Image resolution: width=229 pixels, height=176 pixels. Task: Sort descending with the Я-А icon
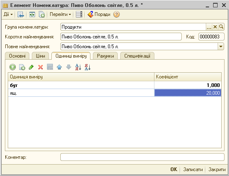88,67
